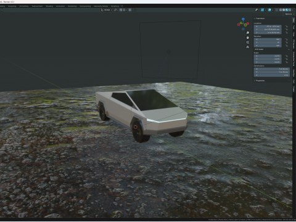Click red X axis on navigation gizmo
Image resolution: width=296 pixels, height=222 pixels.
(248, 23)
